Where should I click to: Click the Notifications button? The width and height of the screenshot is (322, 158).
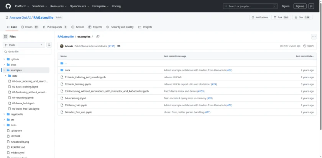[x=260, y=18]
